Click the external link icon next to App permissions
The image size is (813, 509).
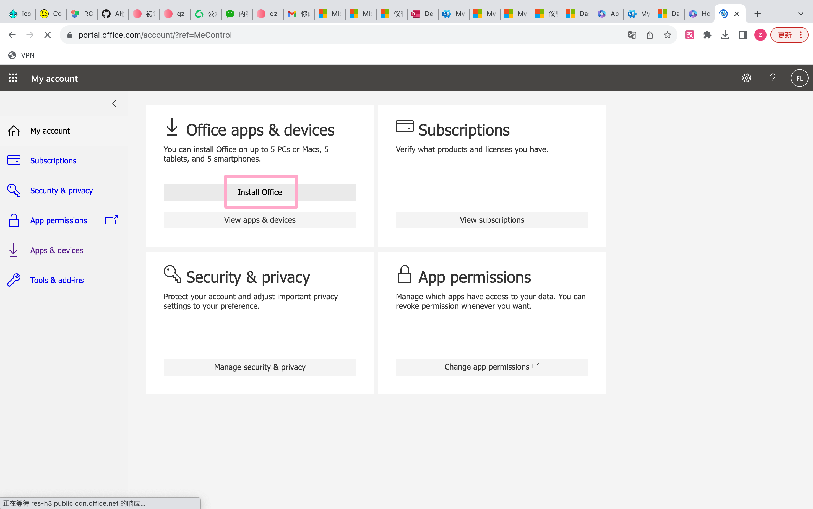point(111,220)
